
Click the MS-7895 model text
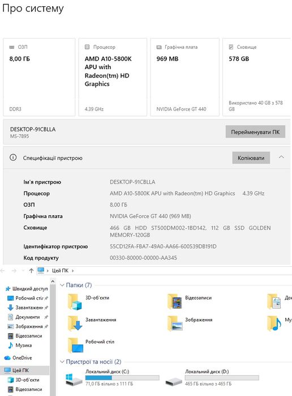[x=19, y=136]
